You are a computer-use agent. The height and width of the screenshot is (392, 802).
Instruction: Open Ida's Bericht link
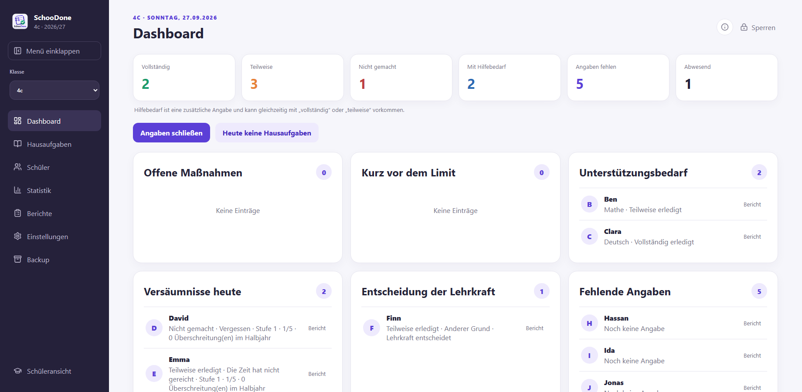(752, 355)
